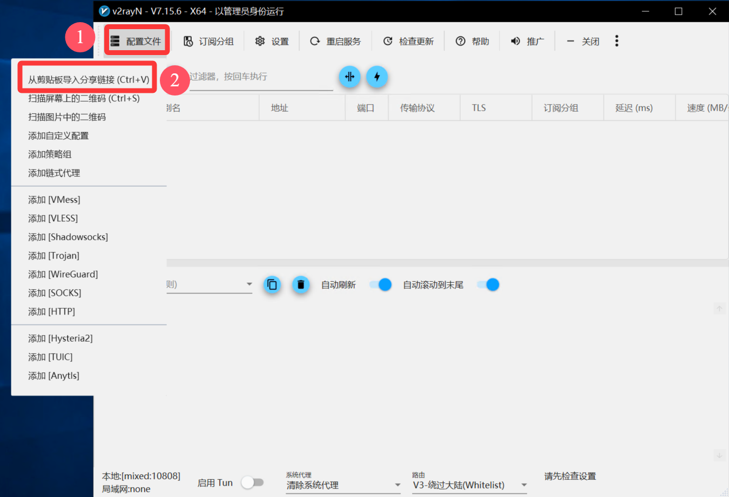Toggle the 自动滚动到末尾 switch
This screenshot has height=497, width=729.
point(488,284)
